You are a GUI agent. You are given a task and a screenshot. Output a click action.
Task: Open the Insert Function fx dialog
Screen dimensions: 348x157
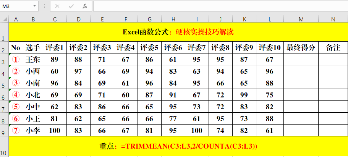point(84,6)
